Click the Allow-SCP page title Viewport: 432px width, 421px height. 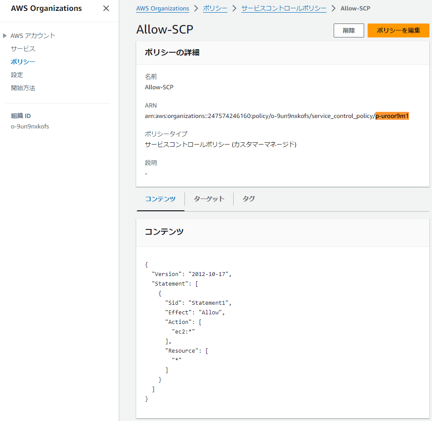tap(165, 30)
